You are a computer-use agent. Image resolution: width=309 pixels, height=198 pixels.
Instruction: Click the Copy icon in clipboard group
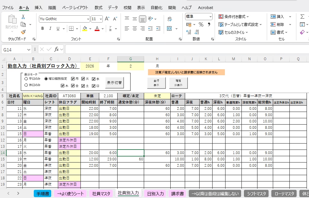click(23, 25)
